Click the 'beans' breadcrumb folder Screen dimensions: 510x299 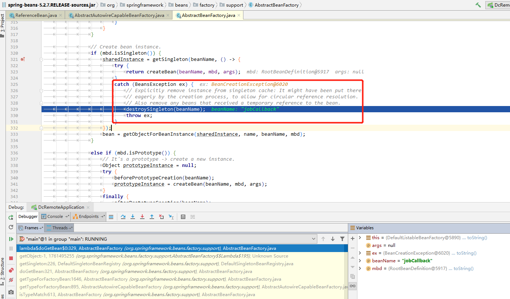pyautogui.click(x=178, y=5)
